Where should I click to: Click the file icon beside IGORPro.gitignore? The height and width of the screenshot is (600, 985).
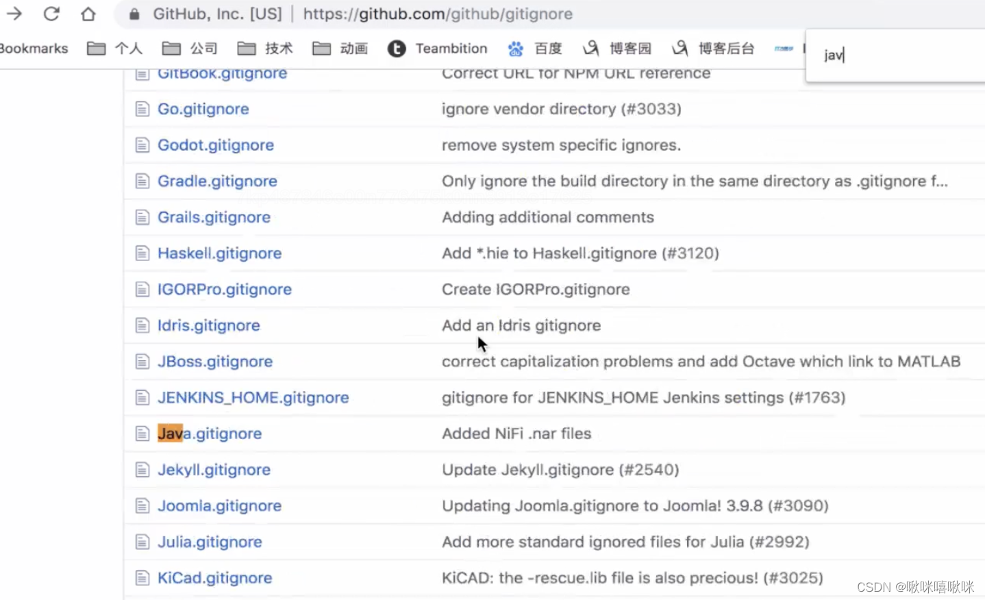(142, 290)
